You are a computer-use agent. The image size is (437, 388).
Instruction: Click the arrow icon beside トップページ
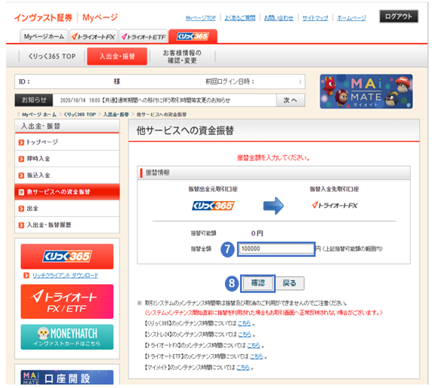click(21, 142)
